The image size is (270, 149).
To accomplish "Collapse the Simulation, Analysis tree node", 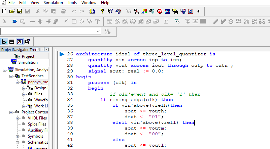I will tap(4, 70).
